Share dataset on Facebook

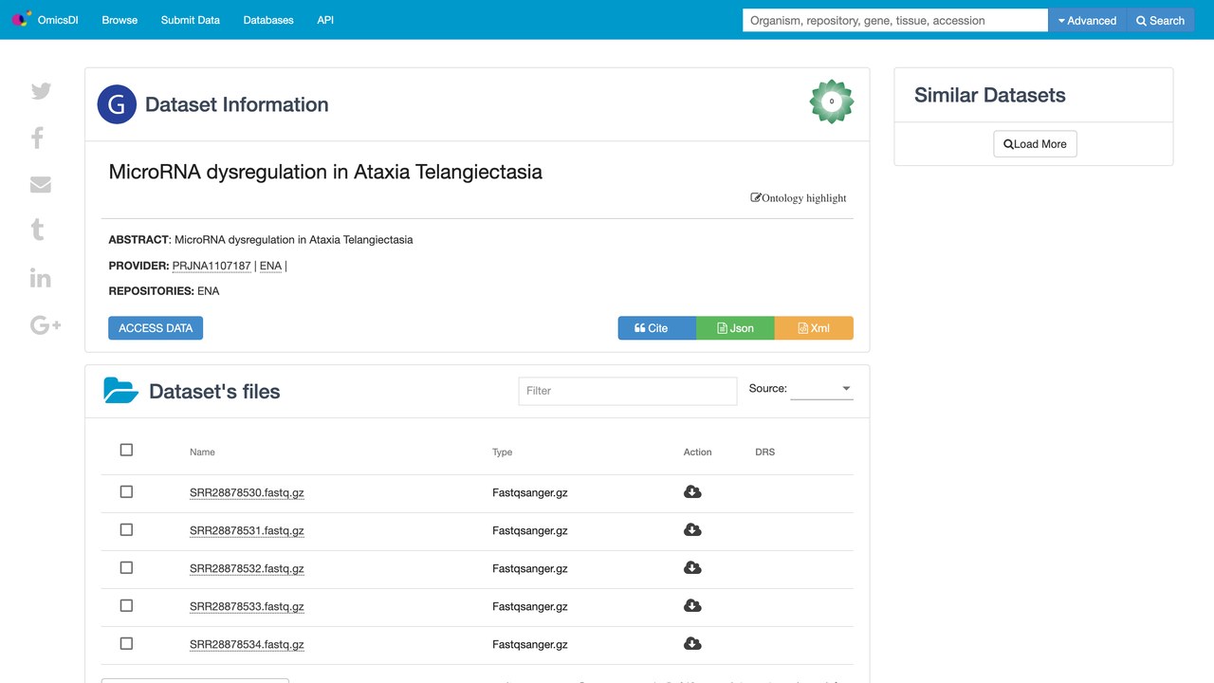pyautogui.click(x=38, y=138)
